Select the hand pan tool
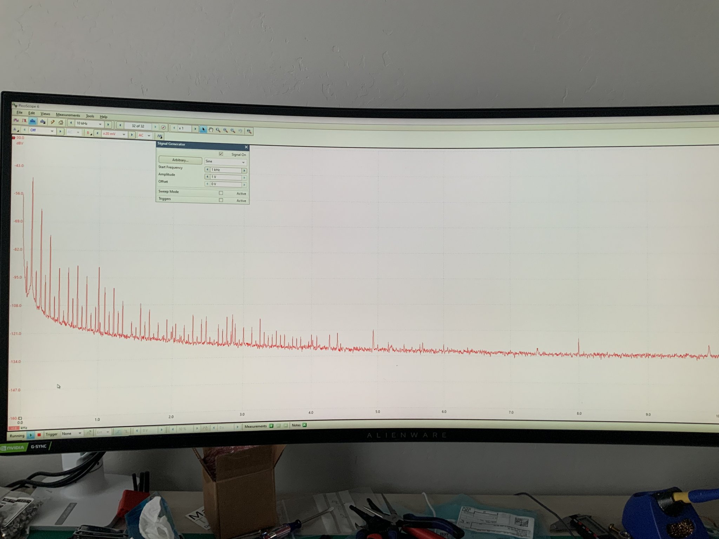719x539 pixels. point(211,129)
